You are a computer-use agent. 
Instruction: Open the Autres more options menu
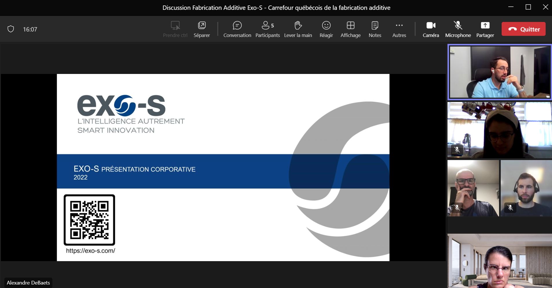click(x=399, y=29)
